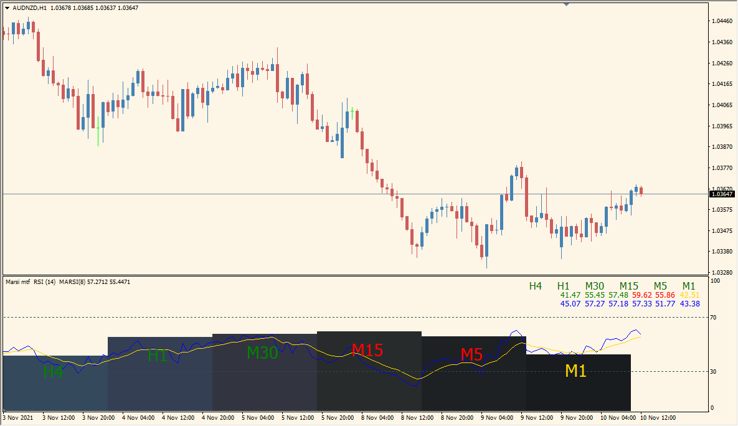Click the 1.03770 price axis label
738x426 pixels.
722,168
